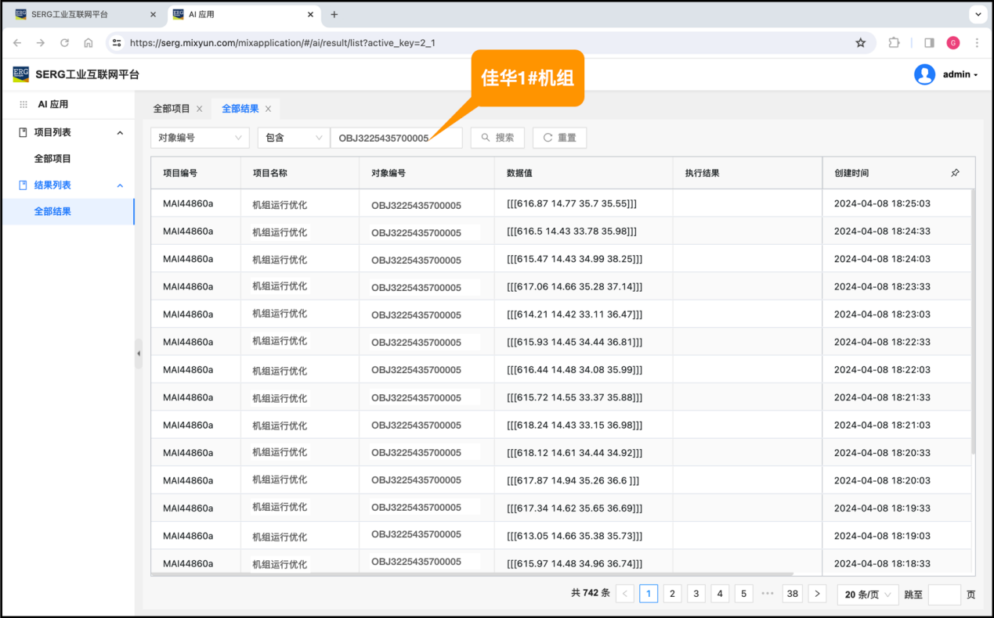Switch to the 全部项目 tab
This screenshot has width=994, height=618.
click(x=171, y=109)
